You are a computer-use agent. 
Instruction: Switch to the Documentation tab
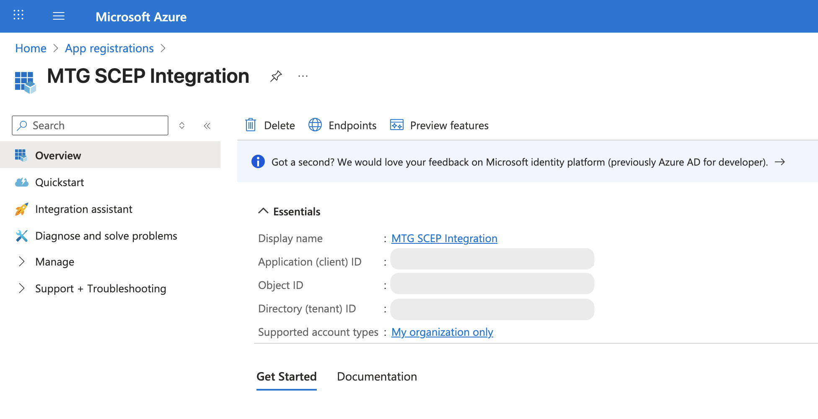377,376
